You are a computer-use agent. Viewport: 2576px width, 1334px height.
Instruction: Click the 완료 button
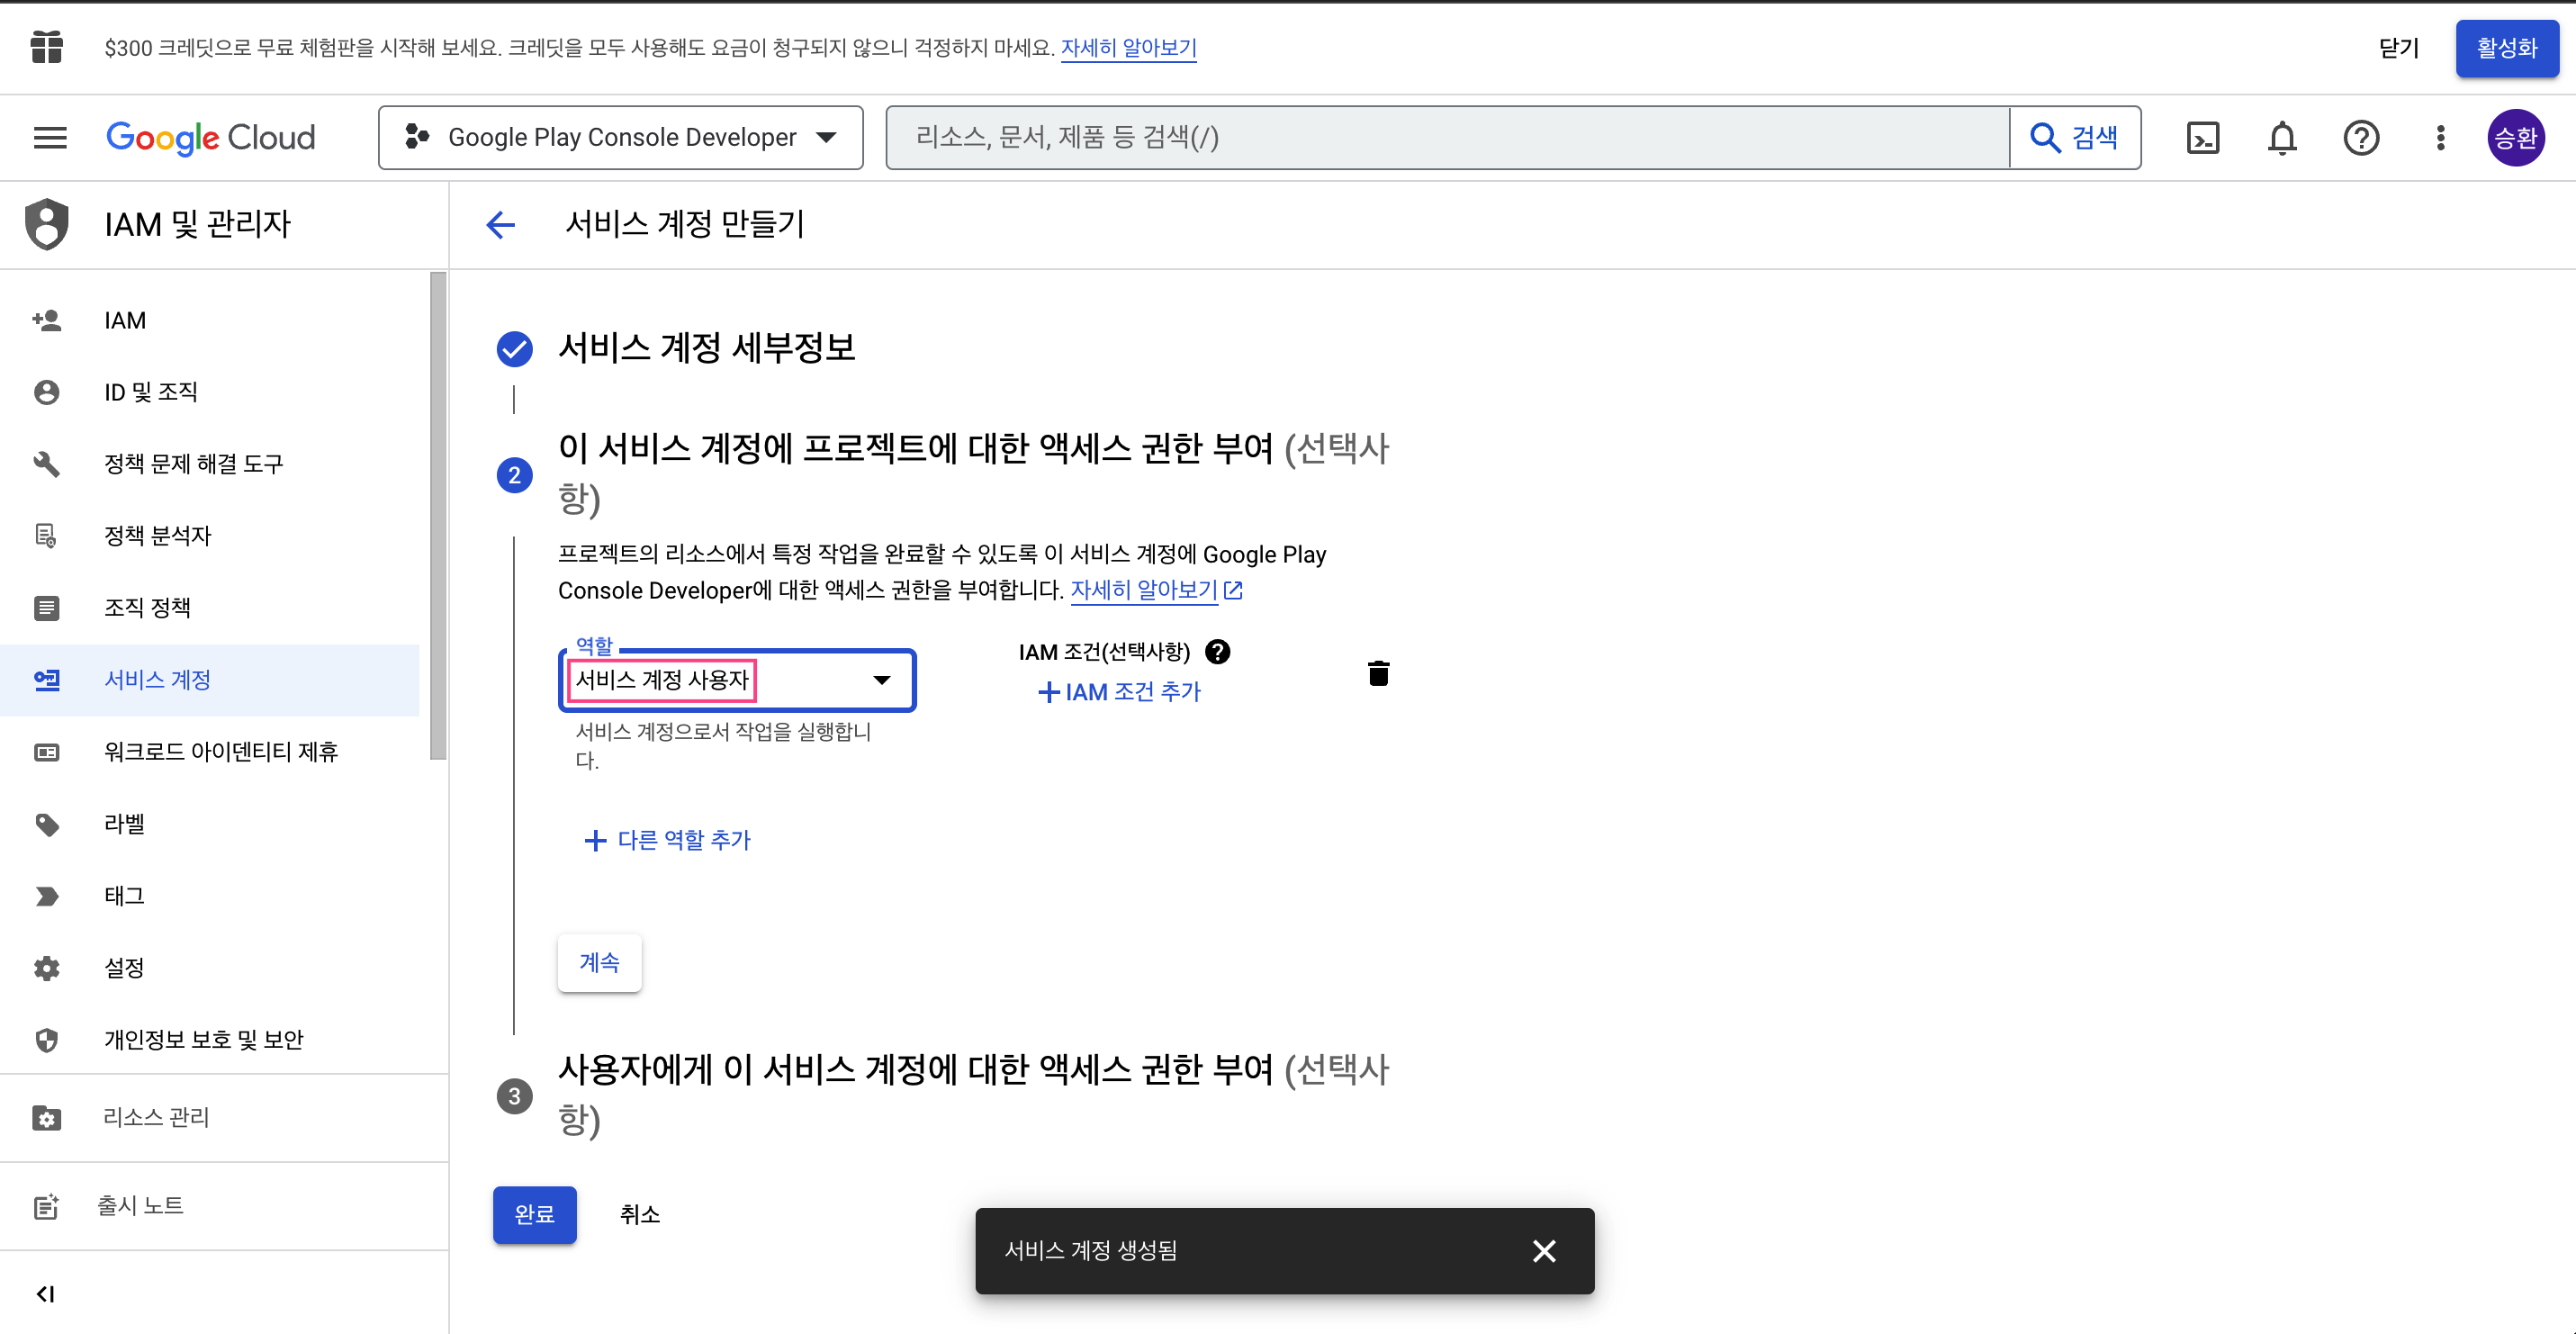click(534, 1213)
